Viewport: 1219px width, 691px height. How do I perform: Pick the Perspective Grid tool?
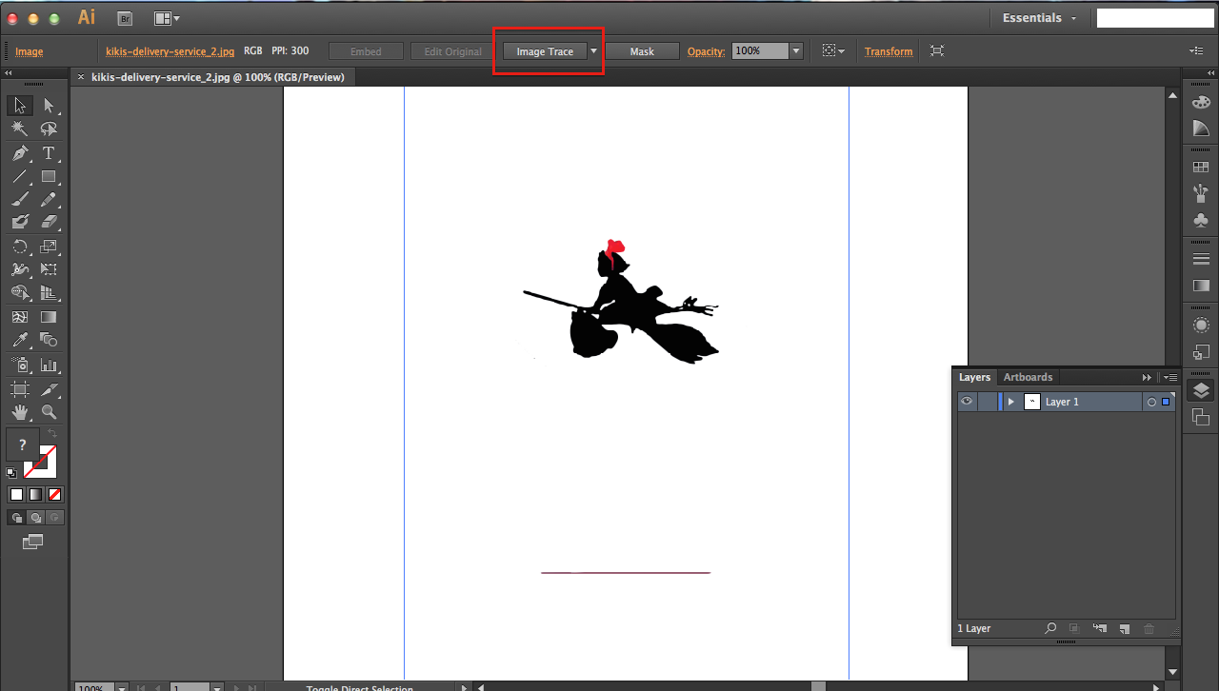[x=49, y=293]
